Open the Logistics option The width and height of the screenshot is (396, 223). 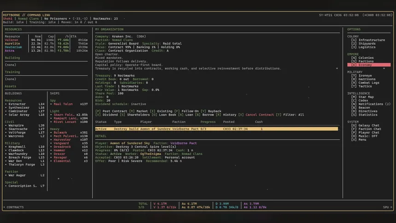point(363,47)
